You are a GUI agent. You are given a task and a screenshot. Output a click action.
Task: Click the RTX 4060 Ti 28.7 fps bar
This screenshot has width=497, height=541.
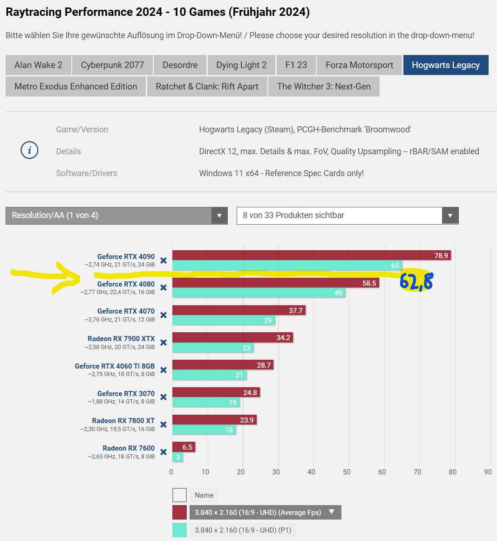(x=223, y=365)
